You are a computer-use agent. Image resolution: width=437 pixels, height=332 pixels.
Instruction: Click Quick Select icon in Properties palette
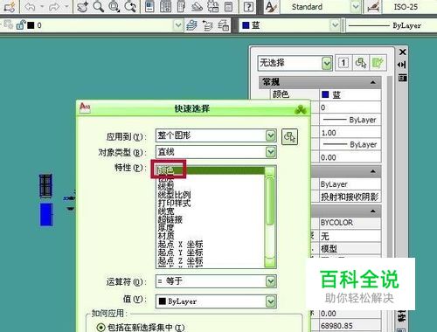pos(378,63)
